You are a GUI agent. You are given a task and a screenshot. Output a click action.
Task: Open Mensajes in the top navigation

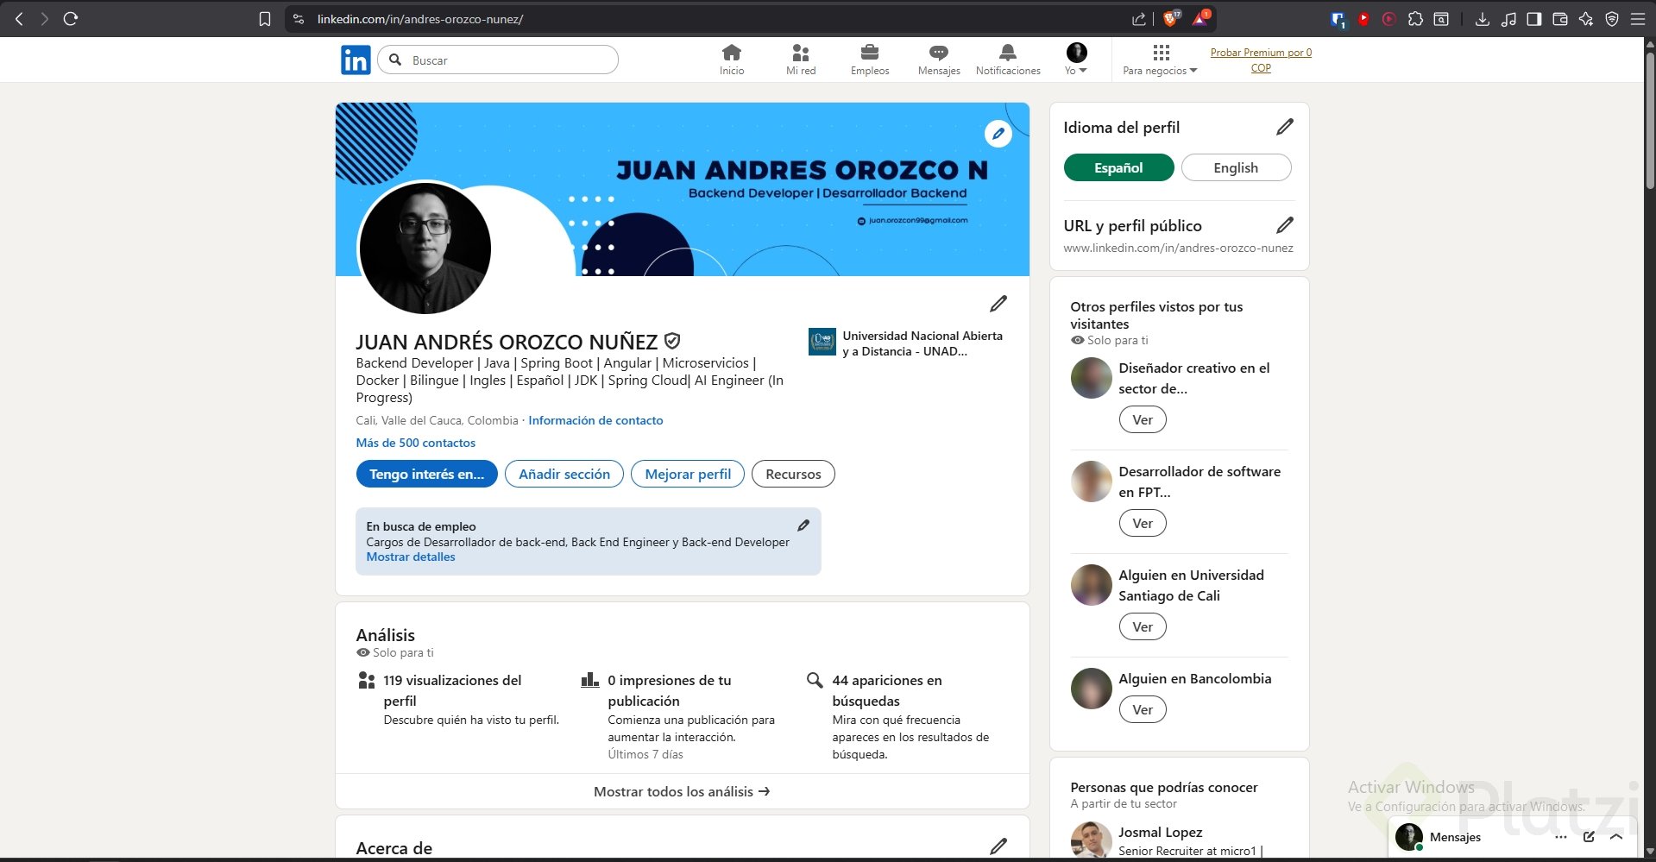(x=939, y=60)
